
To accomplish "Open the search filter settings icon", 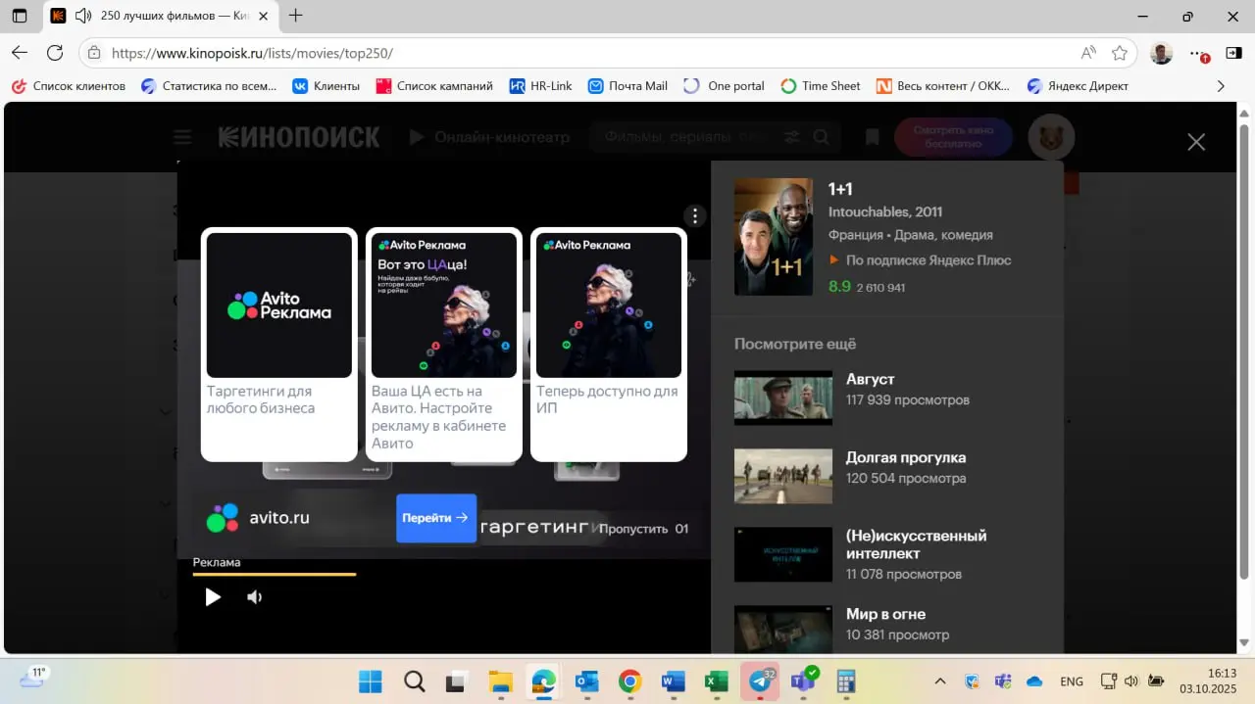I will coord(790,138).
